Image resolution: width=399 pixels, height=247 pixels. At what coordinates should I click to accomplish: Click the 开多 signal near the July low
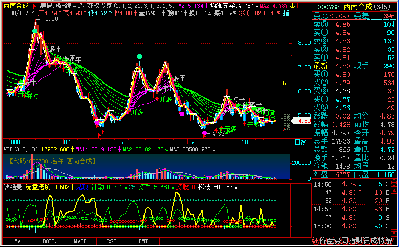coord(137,112)
